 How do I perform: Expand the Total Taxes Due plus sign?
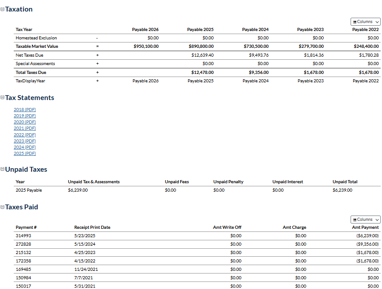coord(97,72)
